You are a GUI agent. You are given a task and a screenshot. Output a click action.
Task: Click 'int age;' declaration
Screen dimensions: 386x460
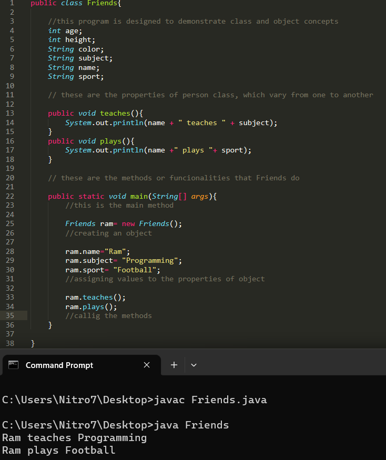pyautogui.click(x=65, y=31)
